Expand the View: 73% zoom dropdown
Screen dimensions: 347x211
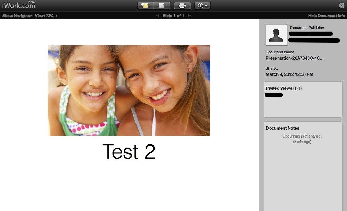(46, 16)
